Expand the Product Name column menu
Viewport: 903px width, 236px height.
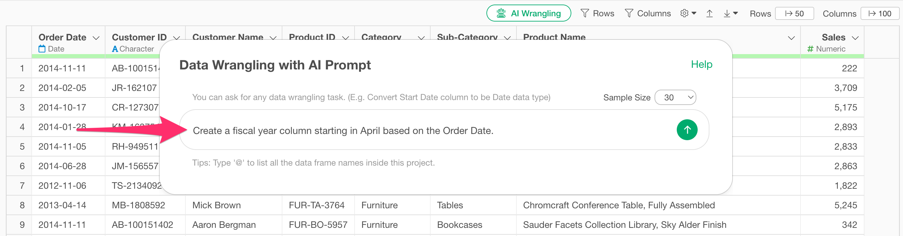791,38
